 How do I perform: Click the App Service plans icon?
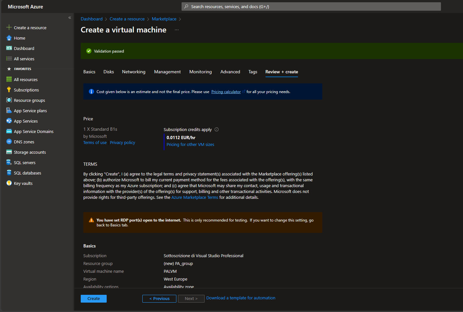click(x=9, y=111)
